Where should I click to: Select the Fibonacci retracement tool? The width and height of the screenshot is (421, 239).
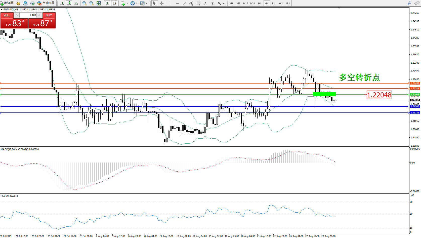pyautogui.click(x=198, y=3)
